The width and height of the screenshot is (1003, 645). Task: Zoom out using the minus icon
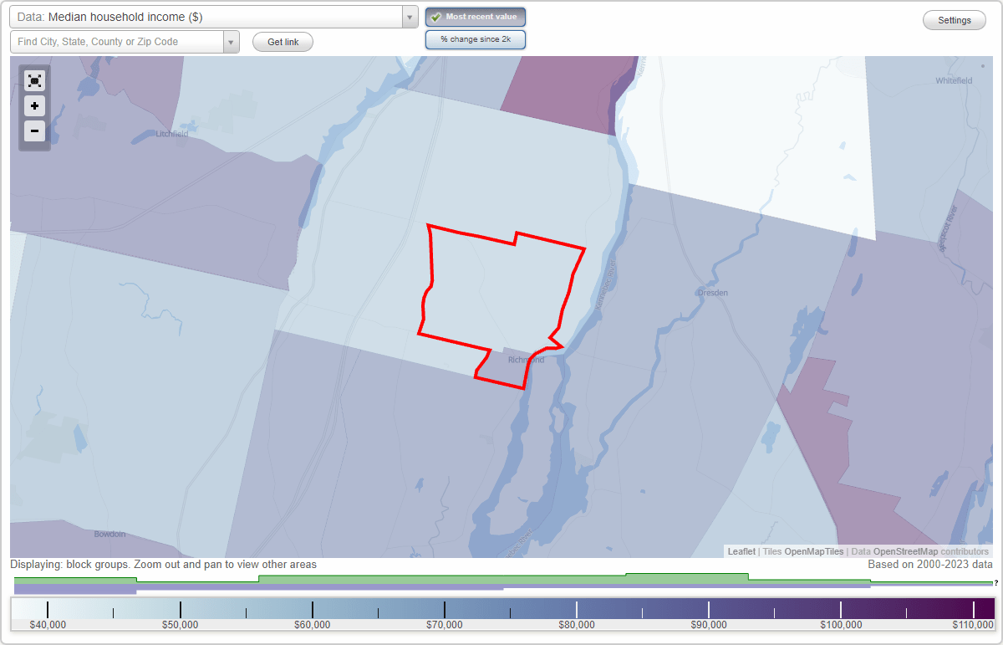point(34,131)
